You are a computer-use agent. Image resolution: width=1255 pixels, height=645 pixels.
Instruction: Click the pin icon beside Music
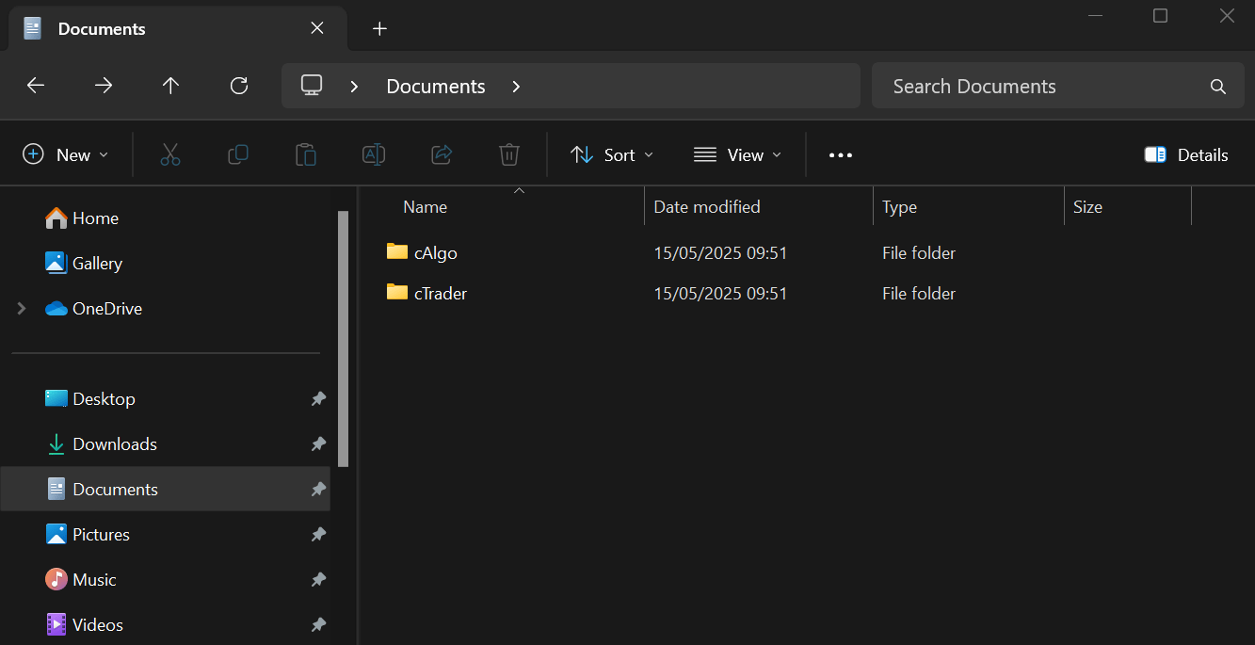[318, 580]
